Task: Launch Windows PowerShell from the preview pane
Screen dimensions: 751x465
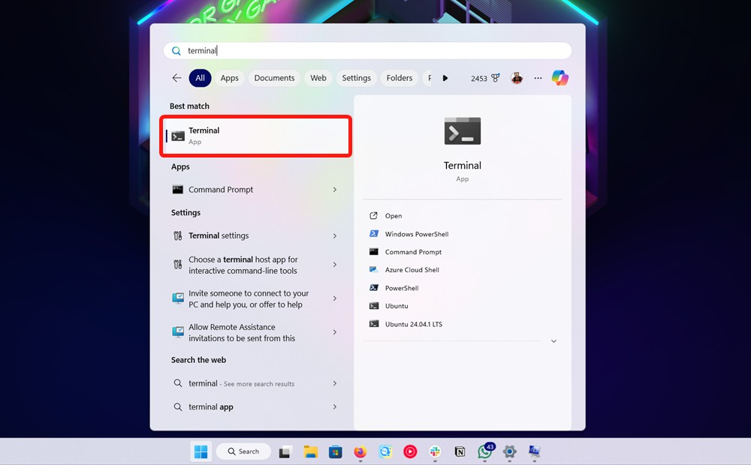Action: 409,234
